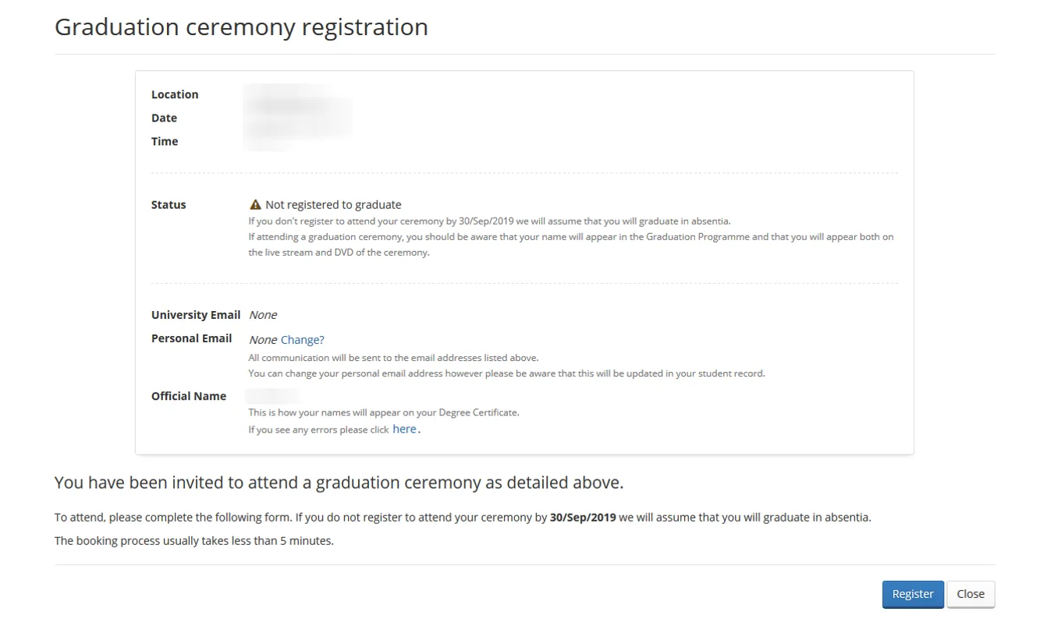Click the University Email label

click(x=196, y=314)
